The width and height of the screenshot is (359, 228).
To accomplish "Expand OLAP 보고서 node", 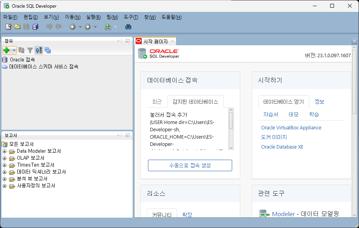I will pyautogui.click(x=4, y=158).
